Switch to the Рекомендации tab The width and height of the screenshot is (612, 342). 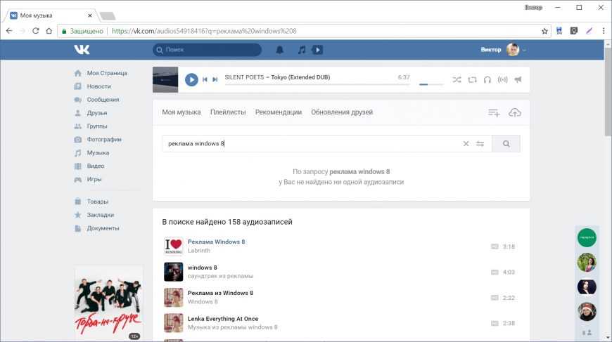[278, 112]
